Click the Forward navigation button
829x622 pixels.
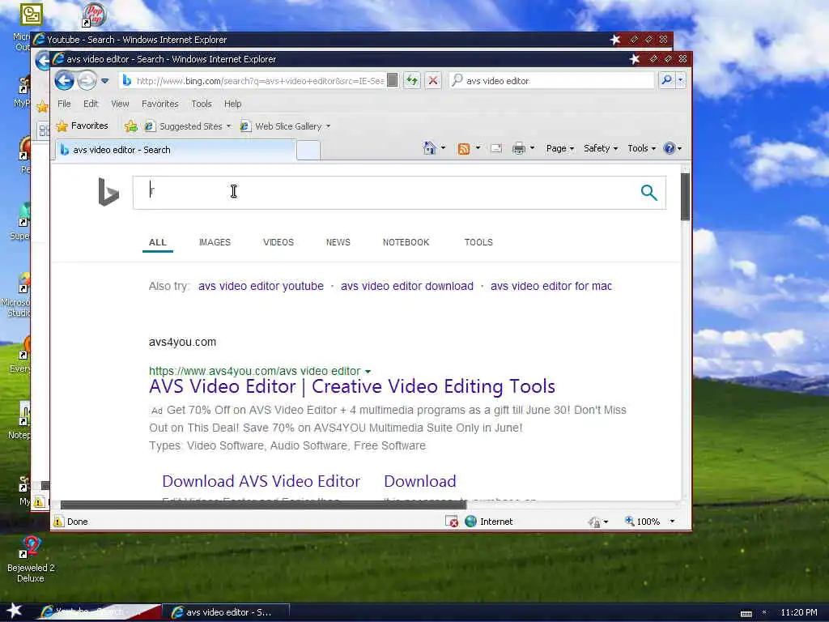(x=87, y=80)
